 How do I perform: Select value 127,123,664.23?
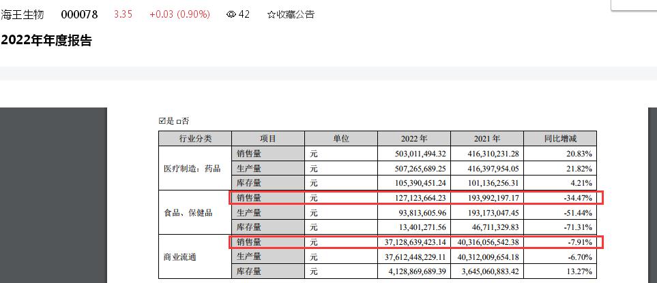(x=421, y=198)
